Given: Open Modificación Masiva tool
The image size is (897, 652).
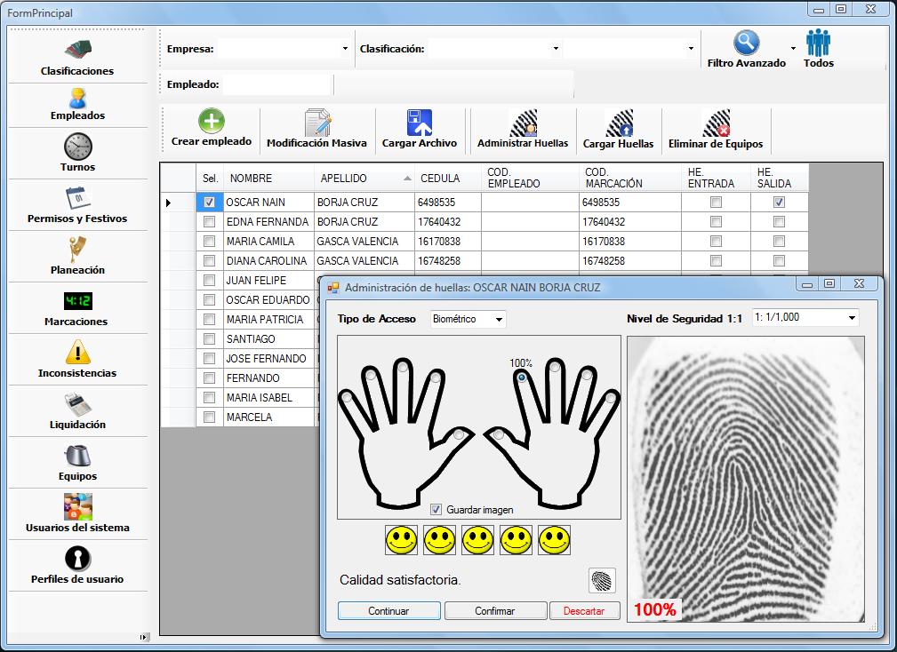Looking at the screenshot, I should click(x=316, y=123).
